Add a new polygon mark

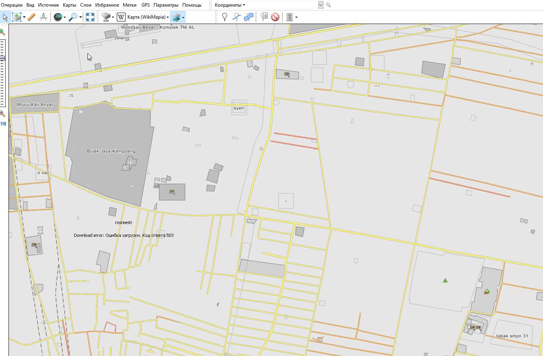point(249,17)
